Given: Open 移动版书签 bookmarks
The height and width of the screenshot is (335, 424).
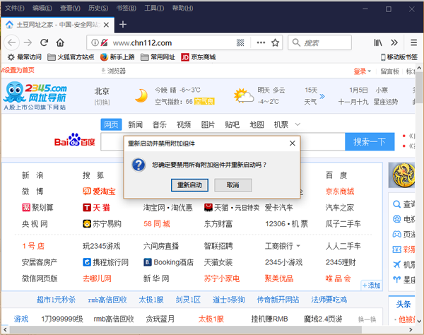Looking at the screenshot, I should click(399, 57).
